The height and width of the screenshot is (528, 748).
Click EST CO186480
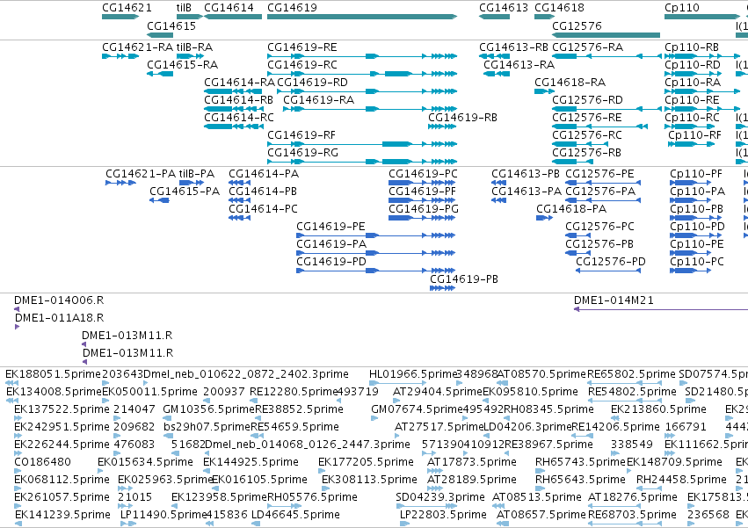[42, 463]
